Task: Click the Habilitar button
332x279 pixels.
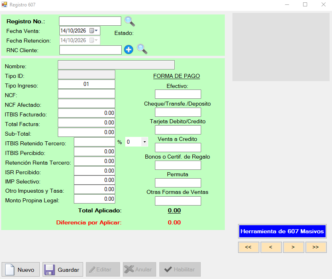Action: click(180, 269)
